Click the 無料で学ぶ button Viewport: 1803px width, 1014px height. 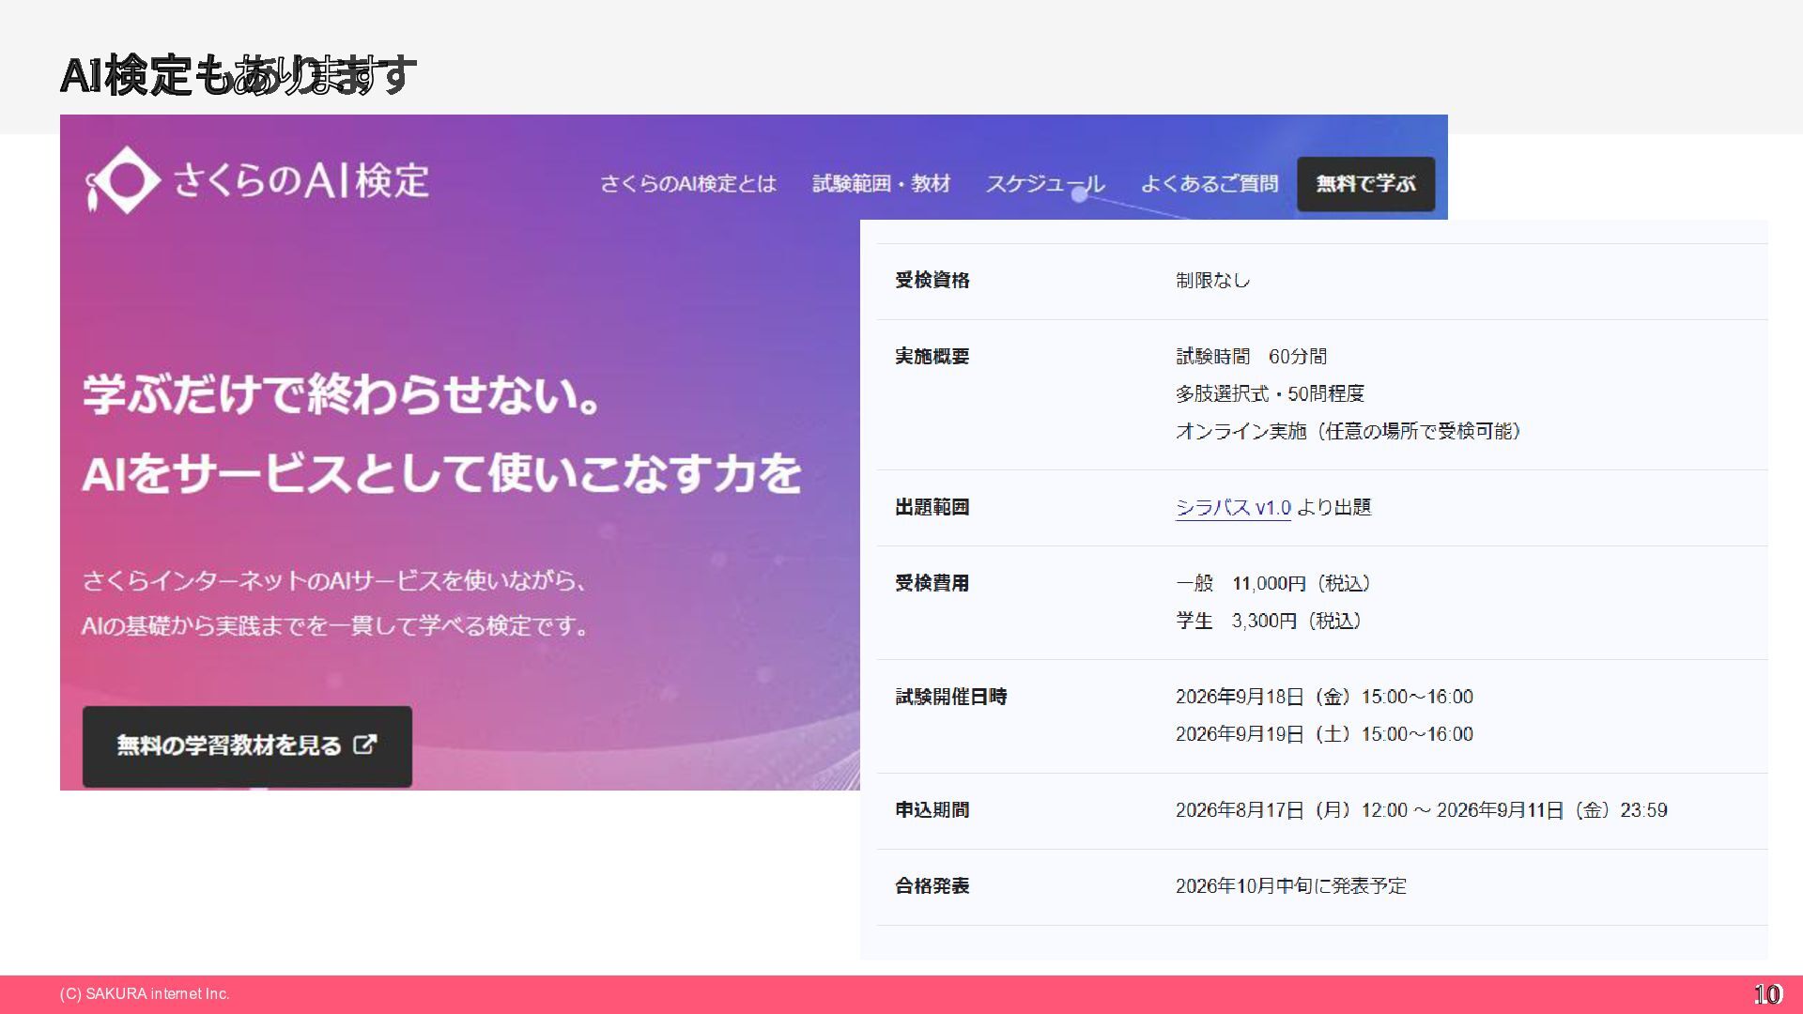coord(1365,184)
